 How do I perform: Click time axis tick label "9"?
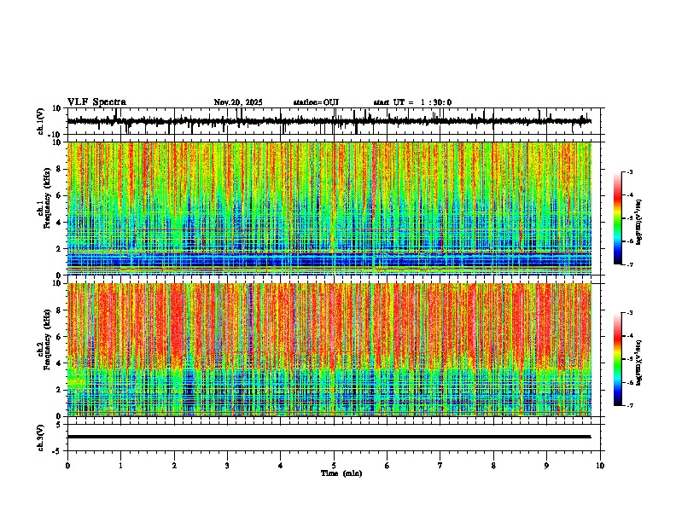[546, 466]
